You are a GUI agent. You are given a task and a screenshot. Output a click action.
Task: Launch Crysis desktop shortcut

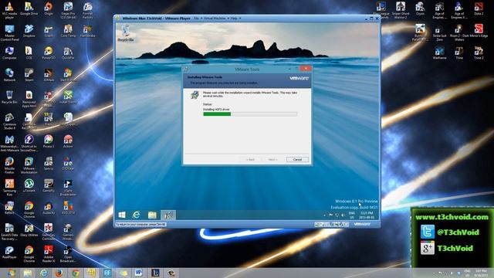pos(420,8)
